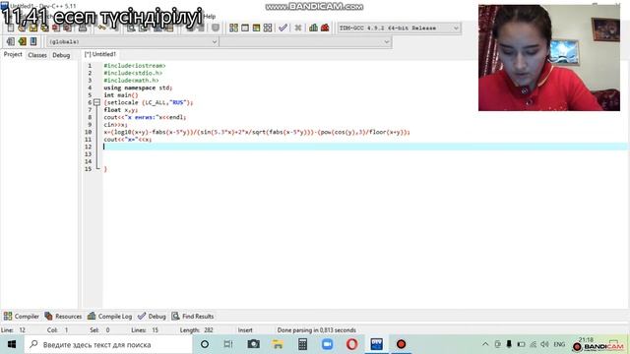630x354 pixels.
Task: Open Calculator from the taskbar
Action: [x=302, y=344]
